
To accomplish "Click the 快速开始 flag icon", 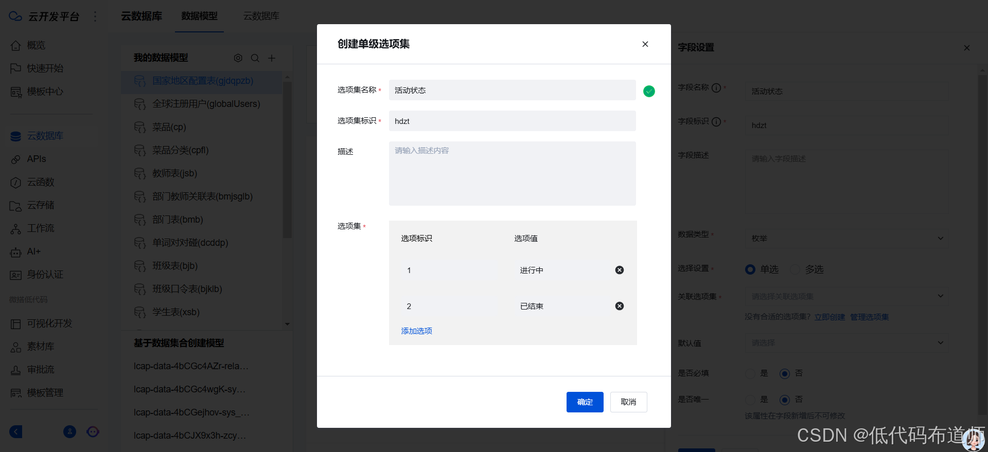I will tap(16, 68).
